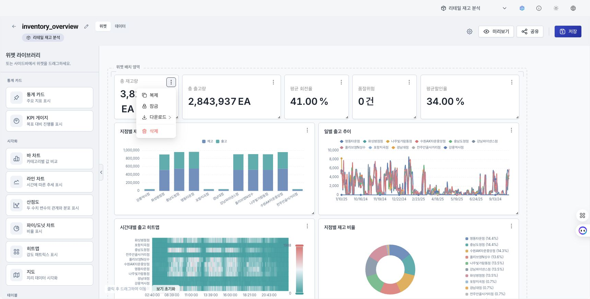590x299 pixels.
Task: Open more options on 평균 회전율 card
Action: pyautogui.click(x=341, y=82)
